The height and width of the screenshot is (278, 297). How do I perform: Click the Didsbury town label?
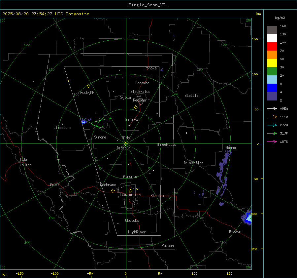(124, 148)
